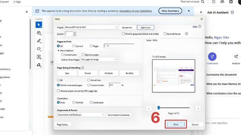Open the Convert menu
Screen dimensions: 241x135
(x=5, y=2)
